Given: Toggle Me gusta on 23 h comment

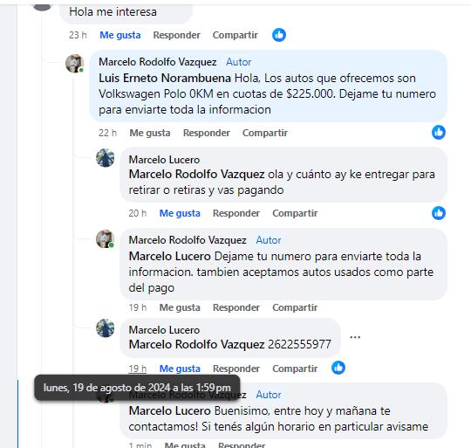Looking at the screenshot, I should pos(120,35).
